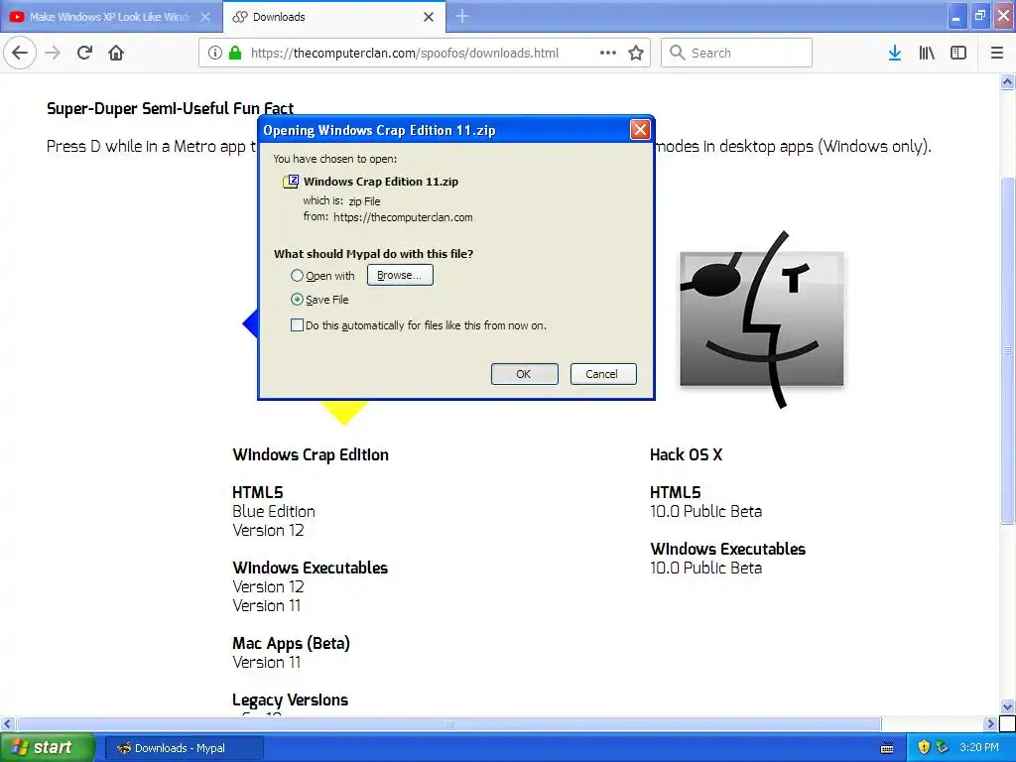
Task: Click the green padlock security icon
Action: click(235, 53)
